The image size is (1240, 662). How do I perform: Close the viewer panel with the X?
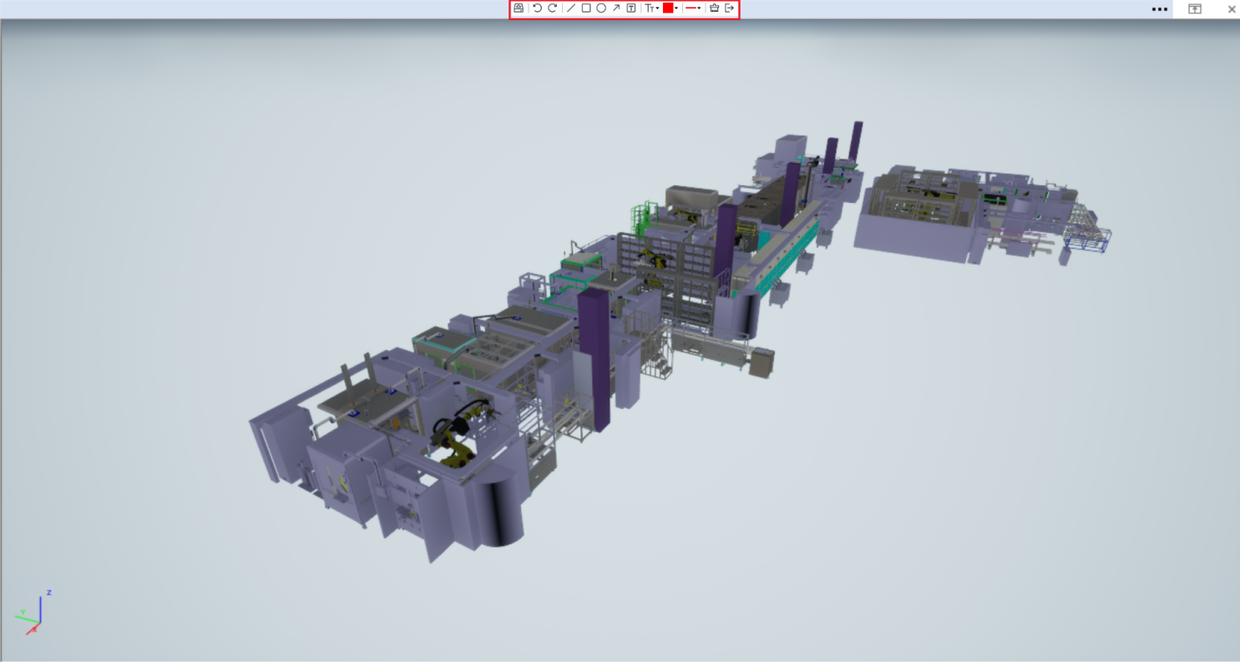(1232, 9)
